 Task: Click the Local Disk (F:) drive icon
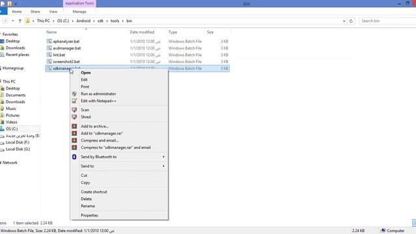[2, 142]
